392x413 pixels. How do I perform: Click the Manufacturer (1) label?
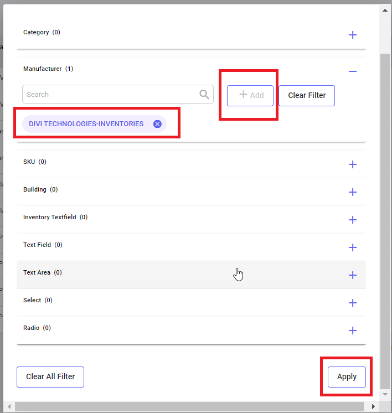pyautogui.click(x=48, y=69)
